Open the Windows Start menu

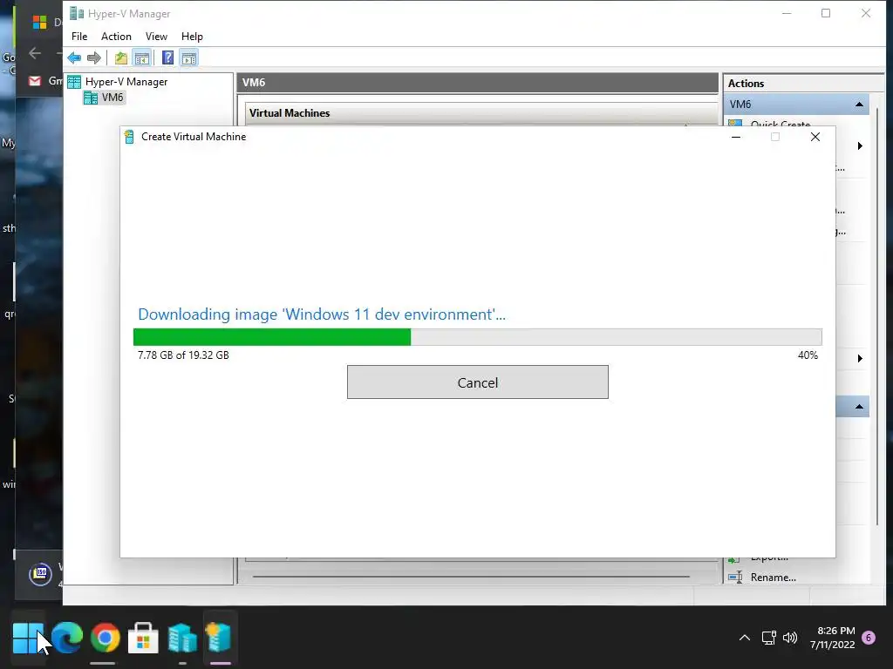(x=27, y=638)
